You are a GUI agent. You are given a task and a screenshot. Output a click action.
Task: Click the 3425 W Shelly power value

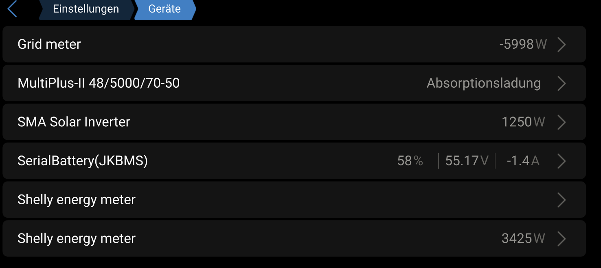523,238
